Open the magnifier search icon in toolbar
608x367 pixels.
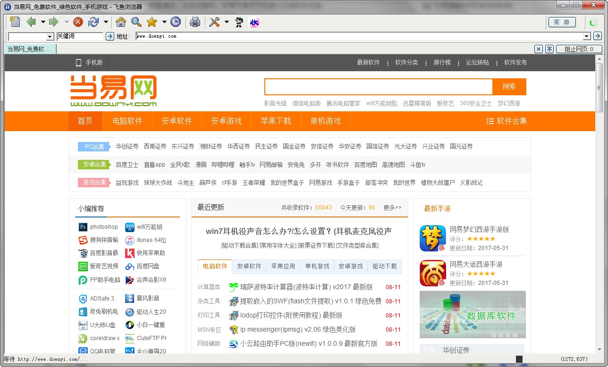(136, 22)
